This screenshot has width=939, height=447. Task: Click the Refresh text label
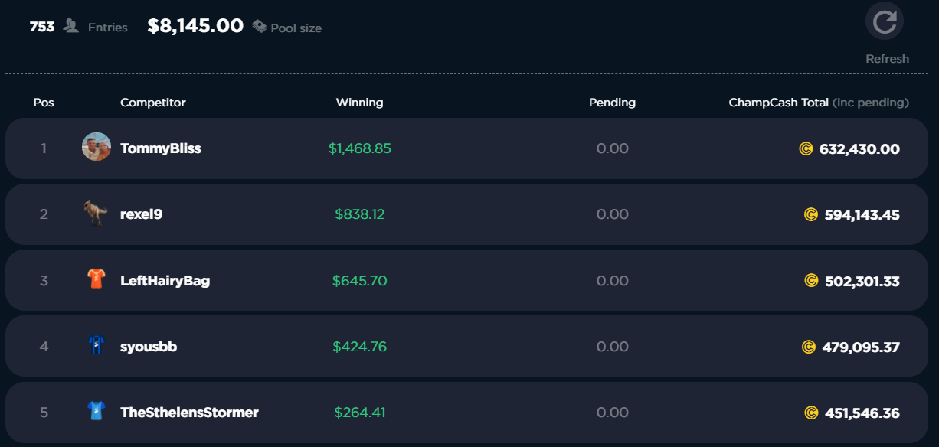[x=887, y=59]
